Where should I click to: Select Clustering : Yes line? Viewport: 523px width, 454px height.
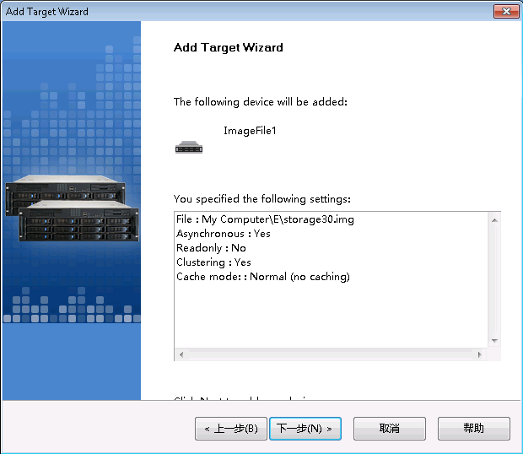[213, 262]
